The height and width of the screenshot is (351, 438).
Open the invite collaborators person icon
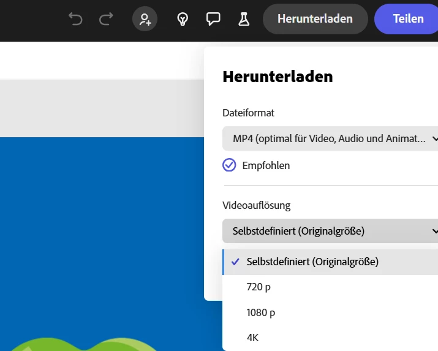145,19
